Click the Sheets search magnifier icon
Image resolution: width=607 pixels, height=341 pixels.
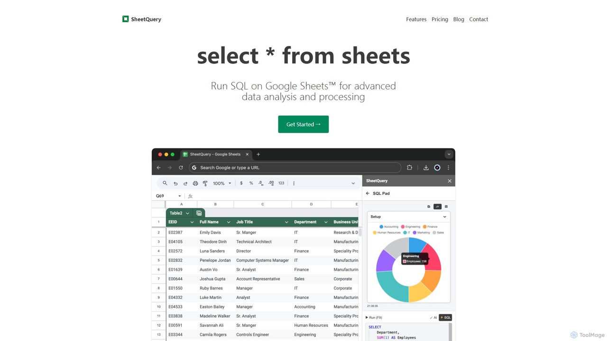[x=165, y=183]
